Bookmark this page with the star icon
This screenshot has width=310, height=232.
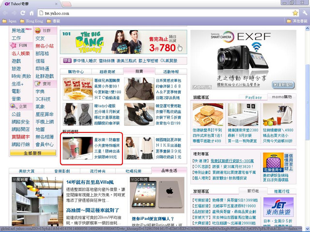295,13
